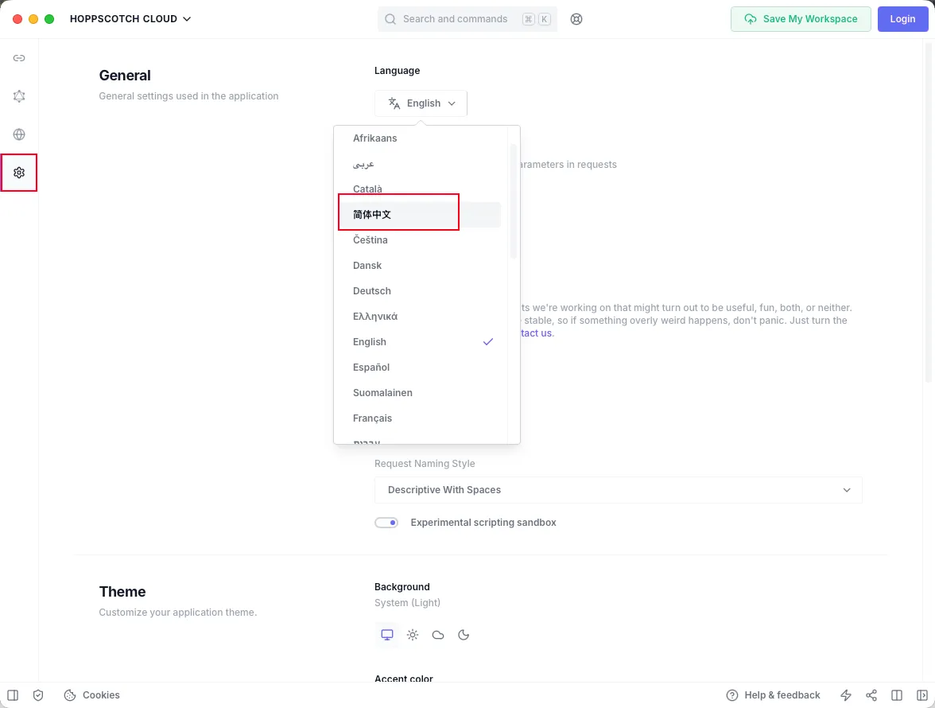Open the Realtime globe section

(19, 134)
